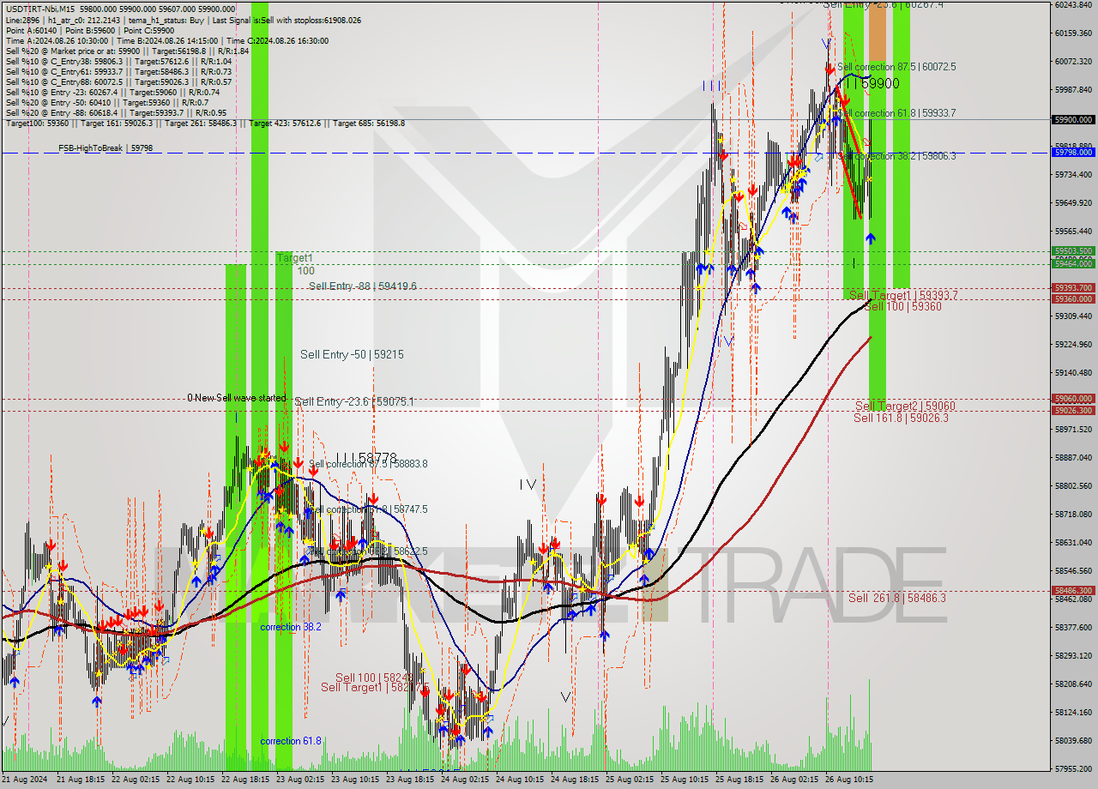Image resolution: width=1098 pixels, height=789 pixels.
Task: Select the 58377.600 price axis value
Action: tap(1073, 627)
